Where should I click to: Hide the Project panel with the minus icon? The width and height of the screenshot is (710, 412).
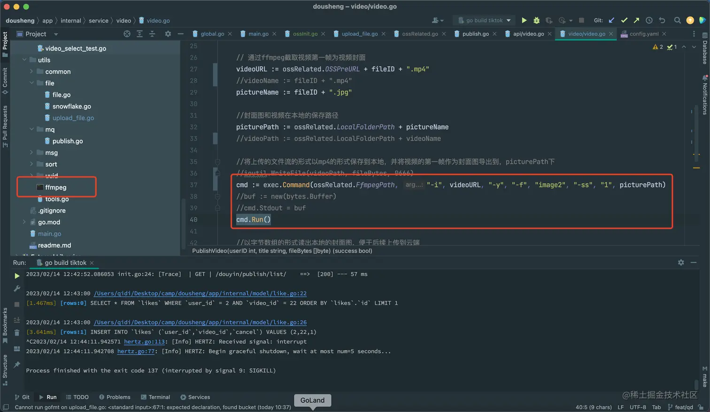180,34
